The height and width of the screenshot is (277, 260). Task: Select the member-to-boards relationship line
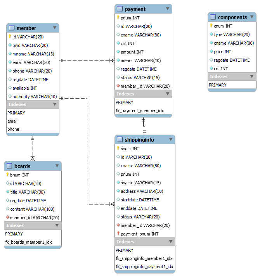point(33,148)
